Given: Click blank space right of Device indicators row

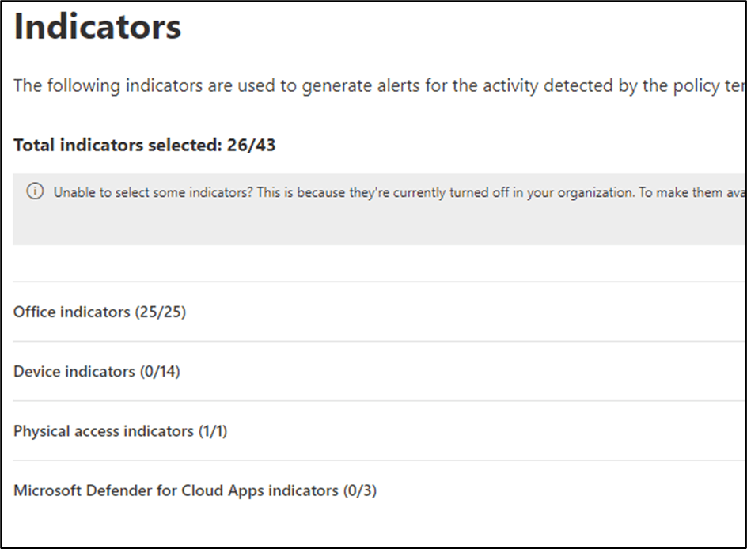Looking at the screenshot, I should coord(475,371).
